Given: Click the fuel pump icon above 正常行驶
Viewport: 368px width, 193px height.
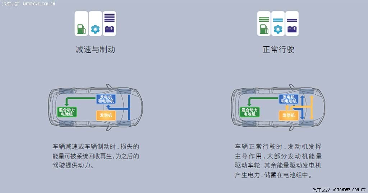Looking at the screenshot, I should point(264,29).
